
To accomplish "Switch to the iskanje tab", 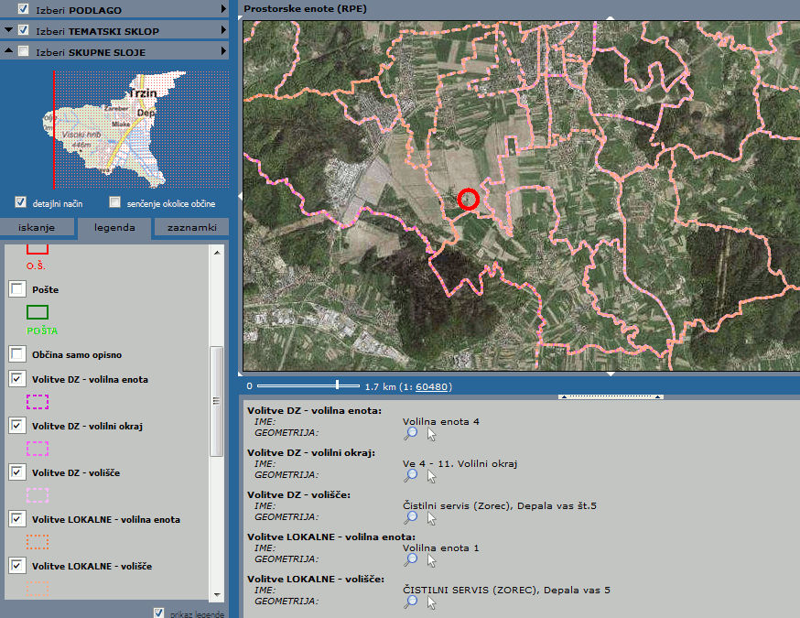I will [38, 228].
